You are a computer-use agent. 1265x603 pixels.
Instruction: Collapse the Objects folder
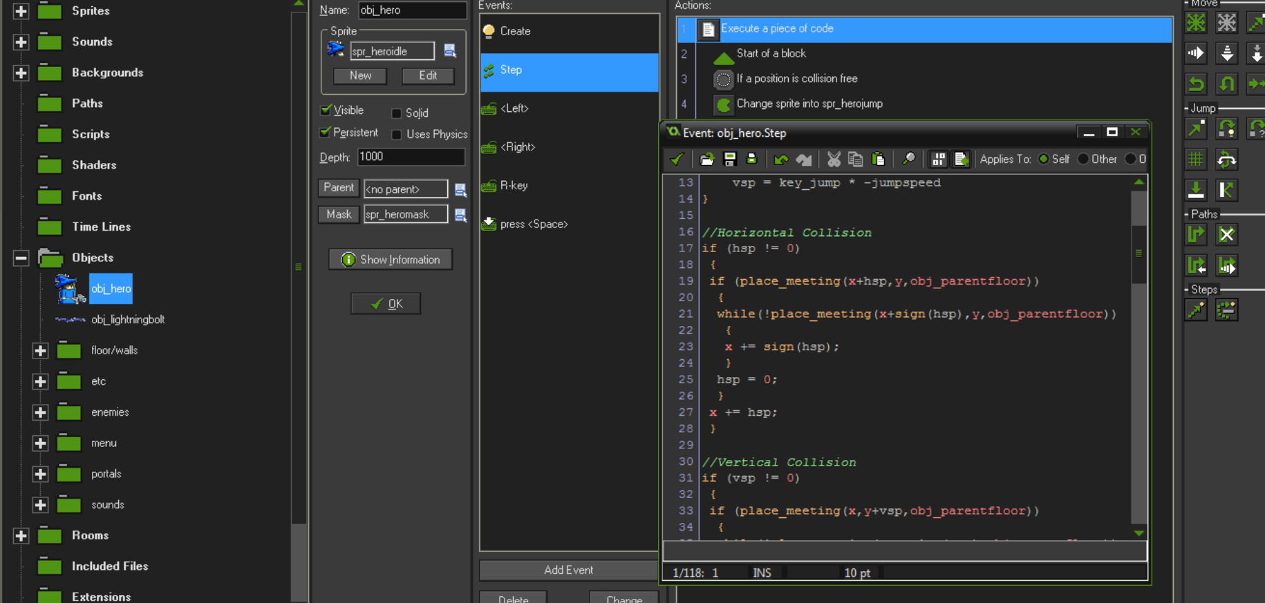click(x=21, y=258)
